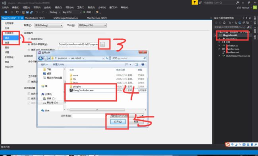This screenshot has width=258, height=156.
Task: Click New Folder in file dialog toolbar
Action: click(x=58, y=64)
